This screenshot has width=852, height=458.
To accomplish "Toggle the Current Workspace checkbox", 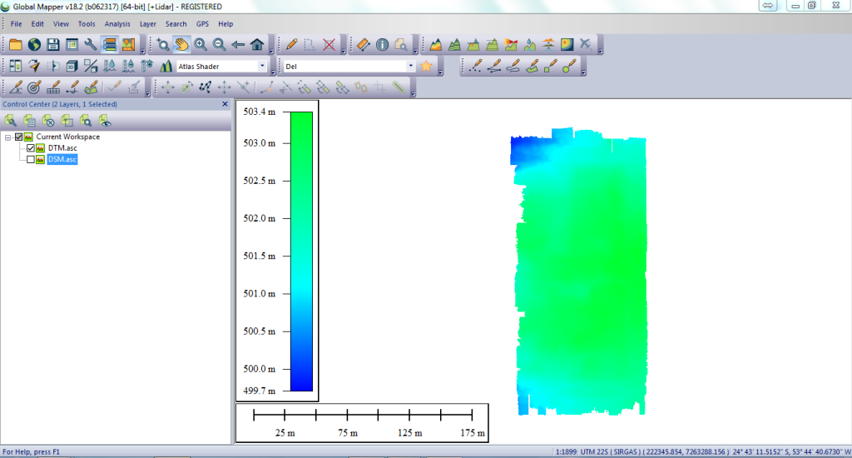I will click(x=18, y=137).
